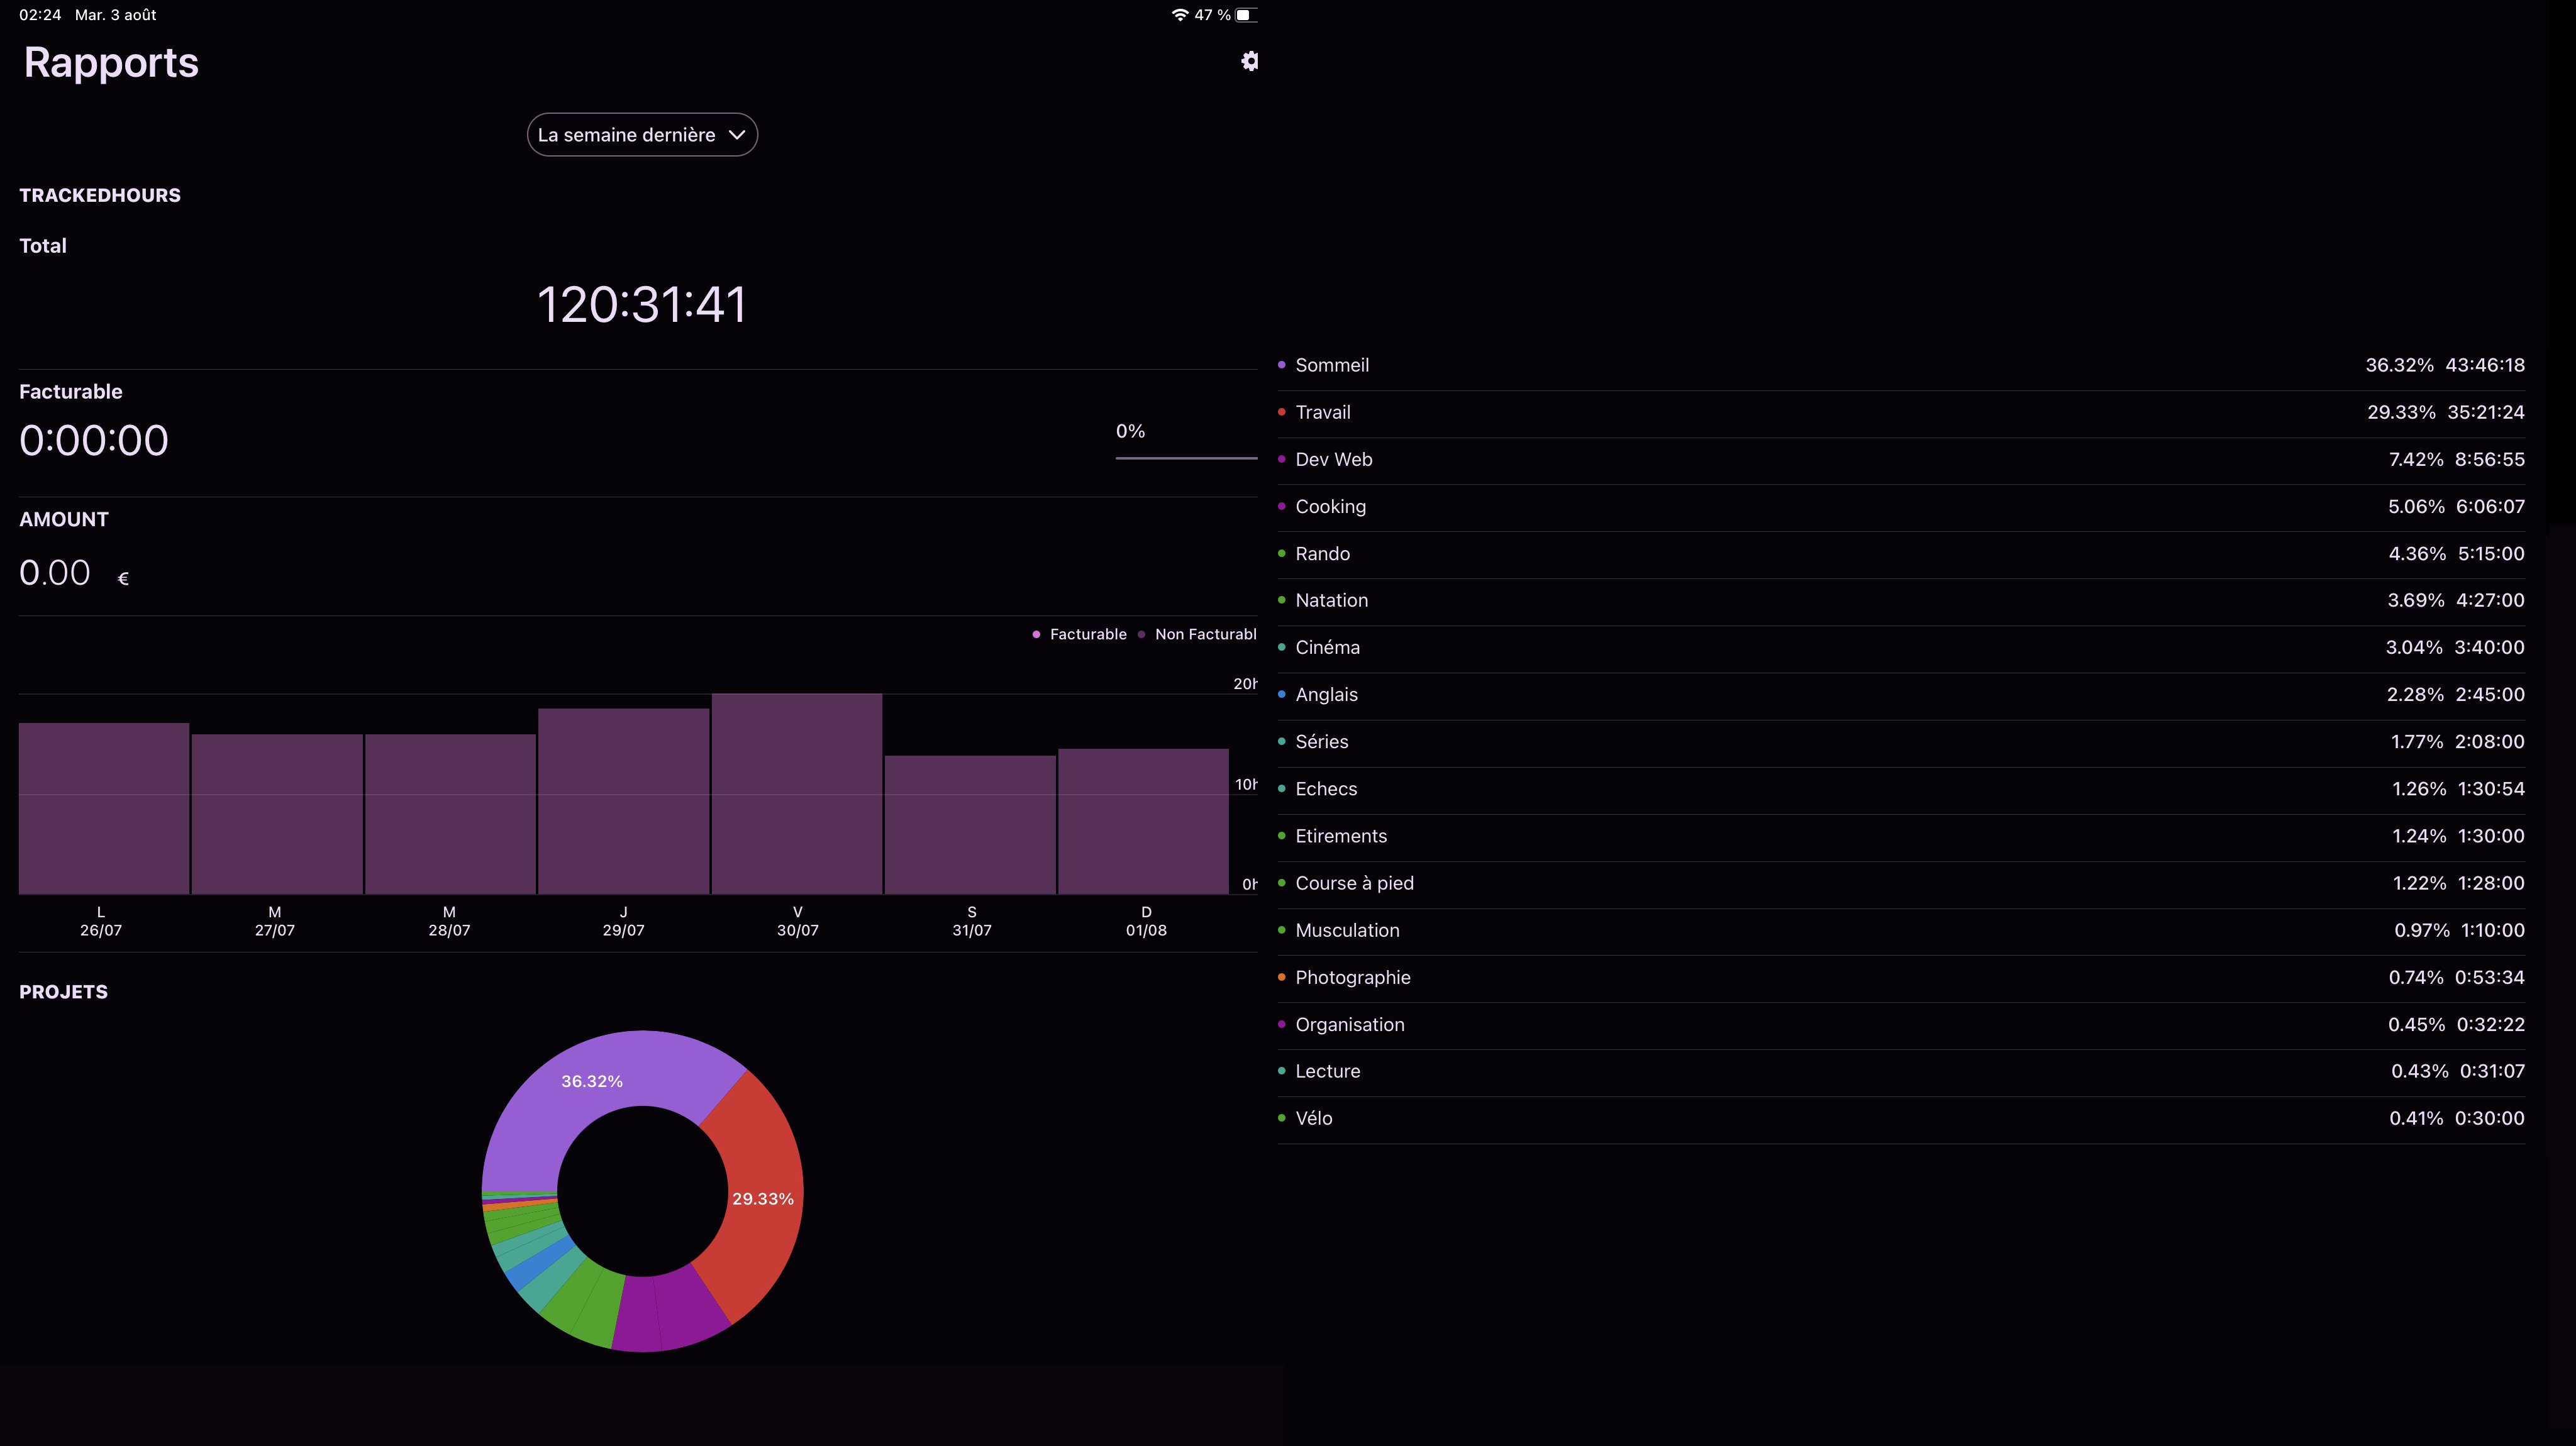Click the battery indicator icon
This screenshot has width=2576, height=1446.
(1245, 15)
